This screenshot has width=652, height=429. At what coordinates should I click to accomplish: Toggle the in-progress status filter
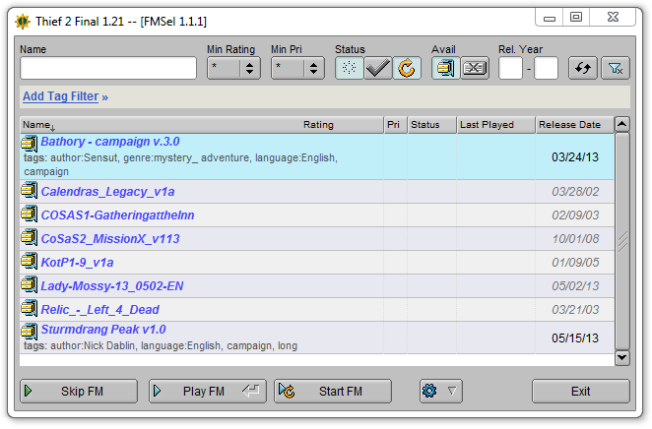407,68
